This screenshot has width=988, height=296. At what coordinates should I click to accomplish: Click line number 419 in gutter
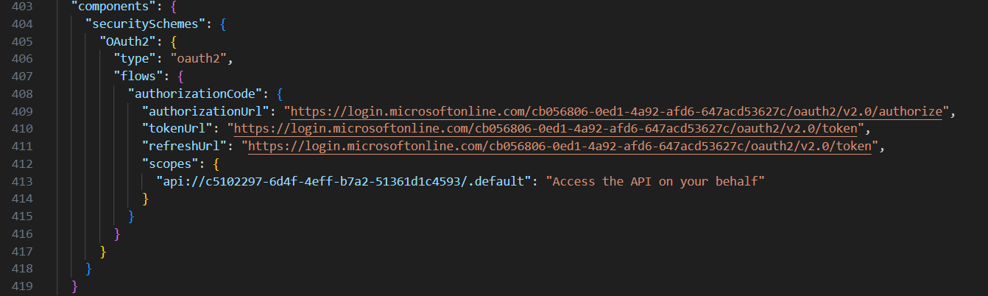[x=21, y=284]
